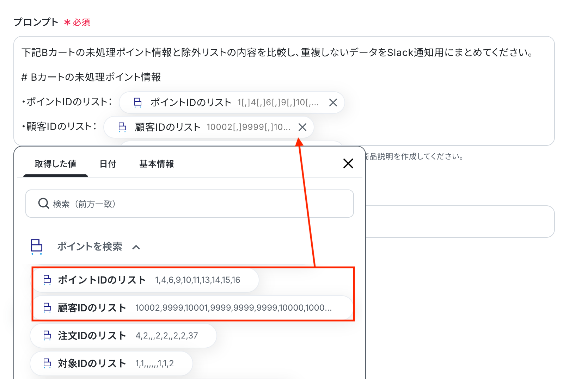Screen dimensions: 569x379
Task: Click the cart icon on ポイントIDのリスト option
Action: pos(47,280)
